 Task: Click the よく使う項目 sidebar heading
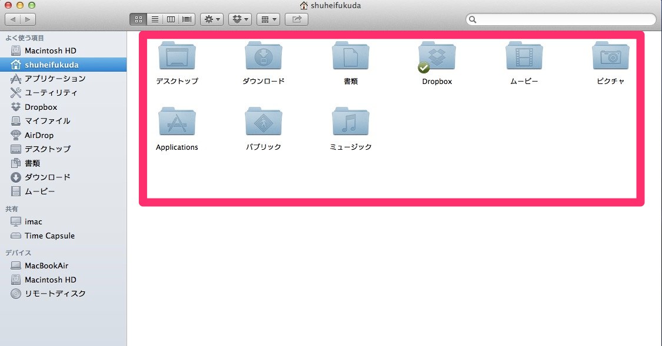click(25, 38)
